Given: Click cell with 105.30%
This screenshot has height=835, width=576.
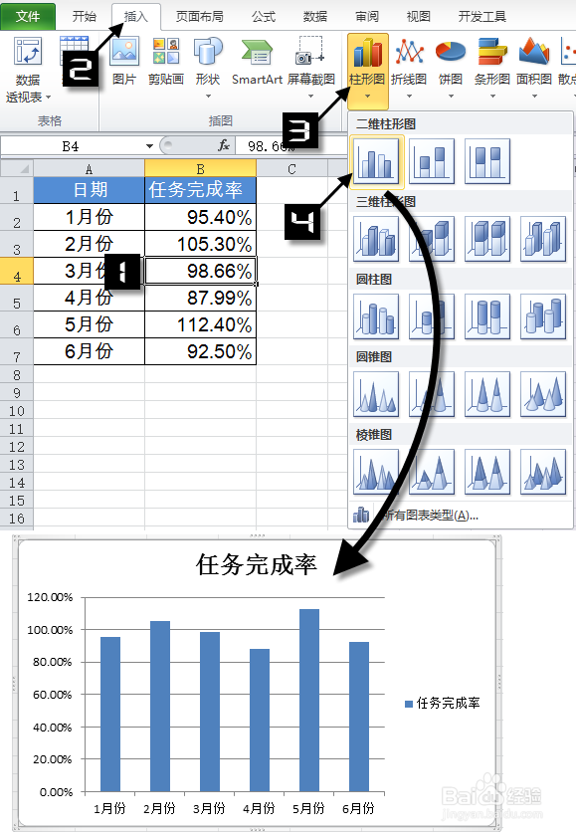Looking at the screenshot, I should (x=200, y=244).
